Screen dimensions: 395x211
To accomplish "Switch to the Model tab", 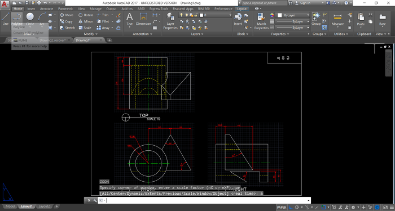I will point(10,206).
